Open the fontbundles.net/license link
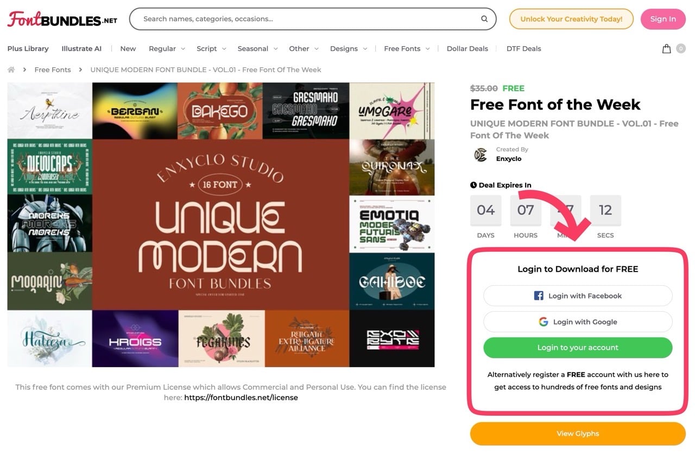This screenshot has width=695, height=463. pyautogui.click(x=241, y=397)
